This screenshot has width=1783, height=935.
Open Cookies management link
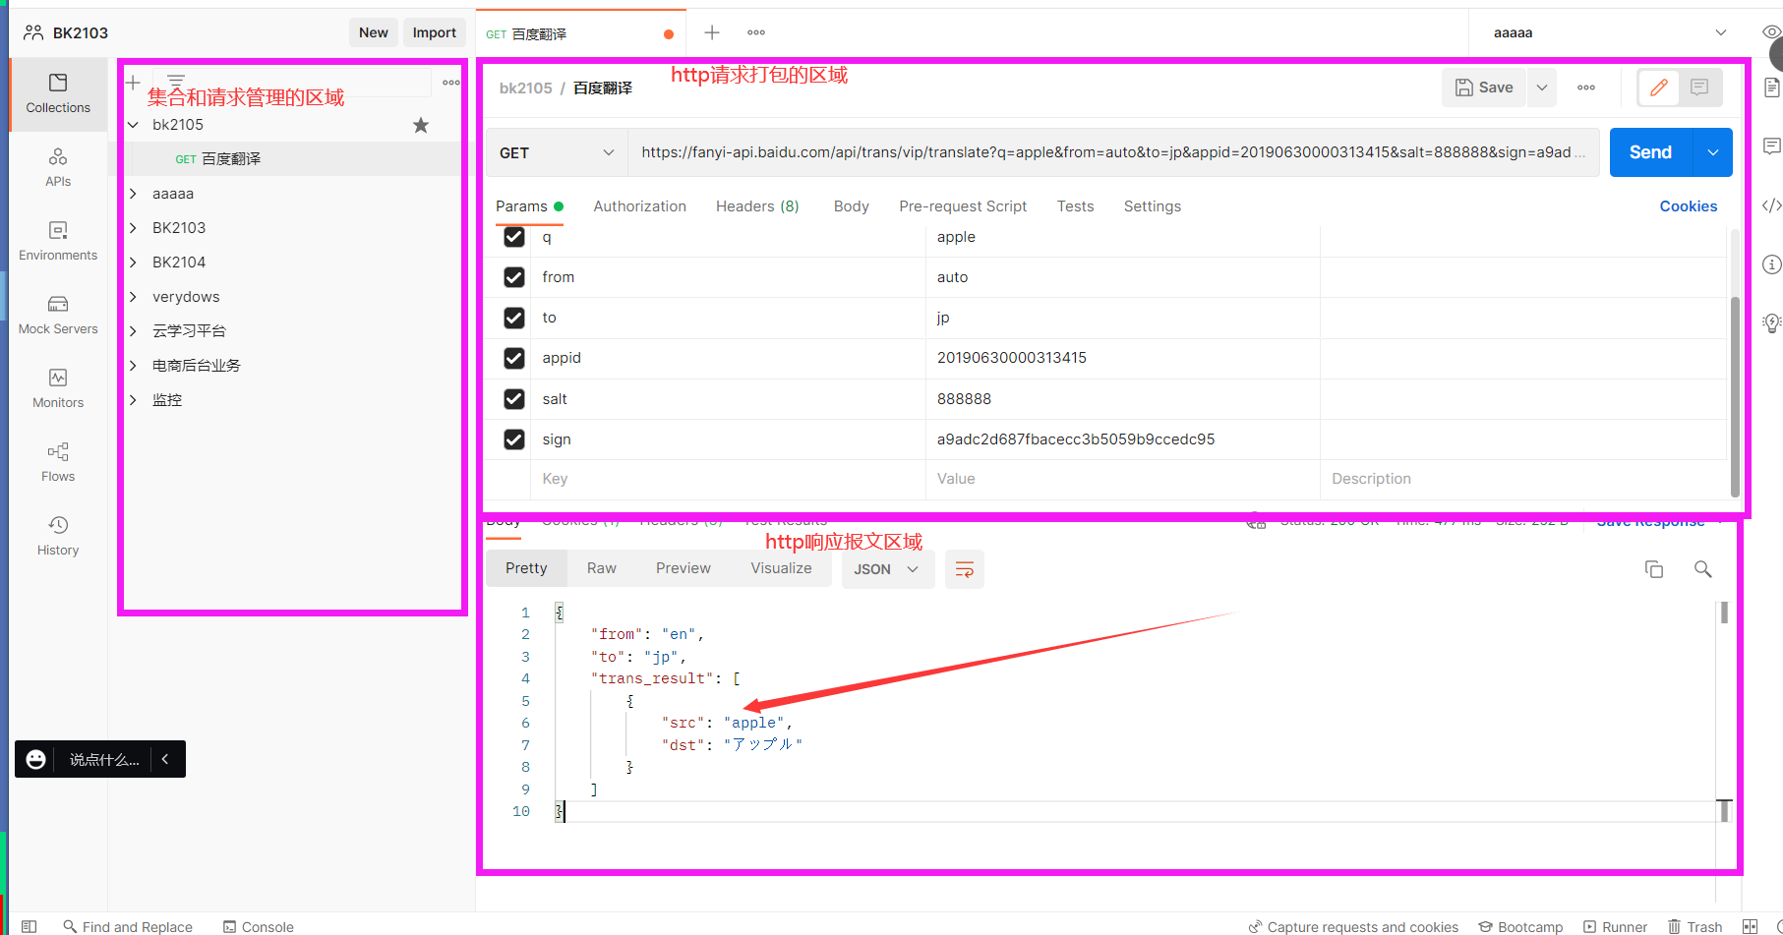[x=1688, y=206]
